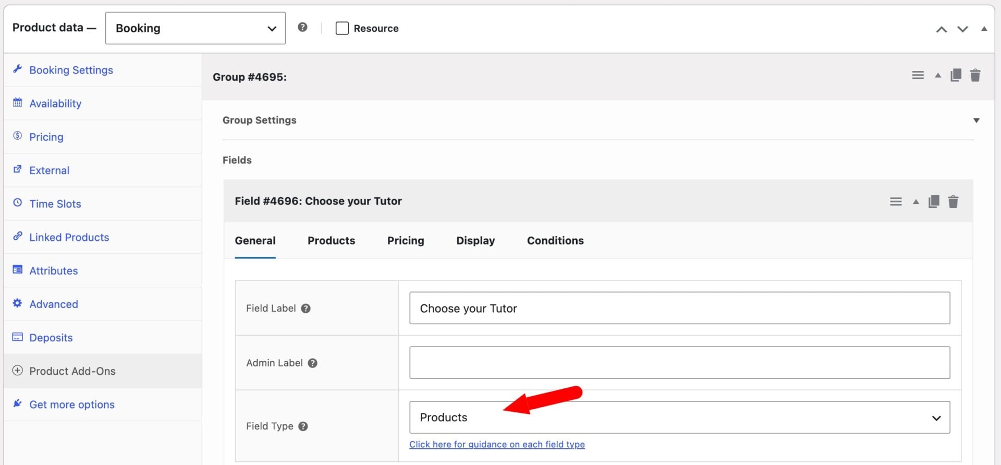1001x465 pixels.
Task: Move the Product data panel down
Action: click(x=962, y=29)
